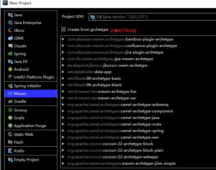Expand maven-archetype-j2ee-simple arrow
The image size is (216, 170).
[63, 163]
